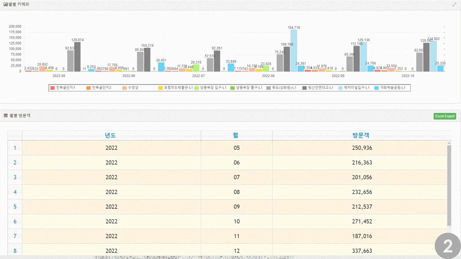Click the 해저터널입구-L1 legend swatch
Screen dimensions: 461x259
tap(341, 88)
